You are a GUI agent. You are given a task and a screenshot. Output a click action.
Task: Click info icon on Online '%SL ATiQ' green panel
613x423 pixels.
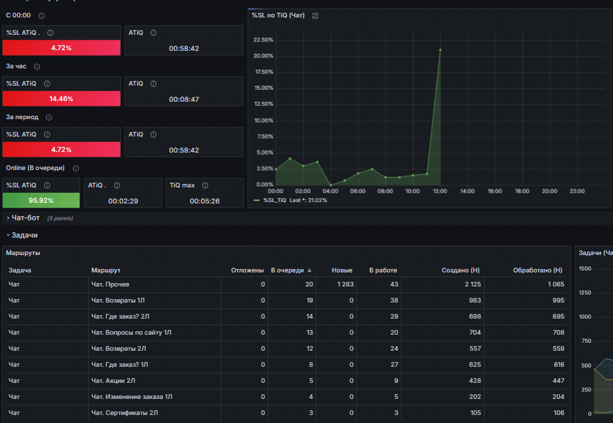point(47,185)
